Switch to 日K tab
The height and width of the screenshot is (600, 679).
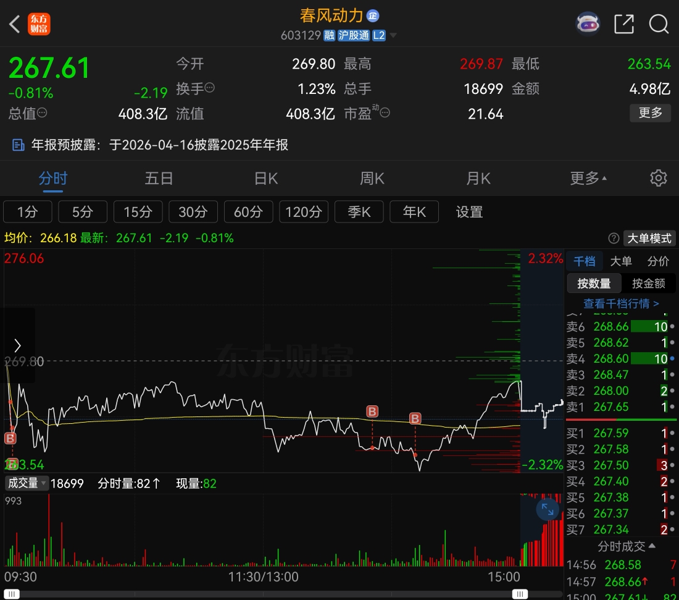click(x=265, y=179)
